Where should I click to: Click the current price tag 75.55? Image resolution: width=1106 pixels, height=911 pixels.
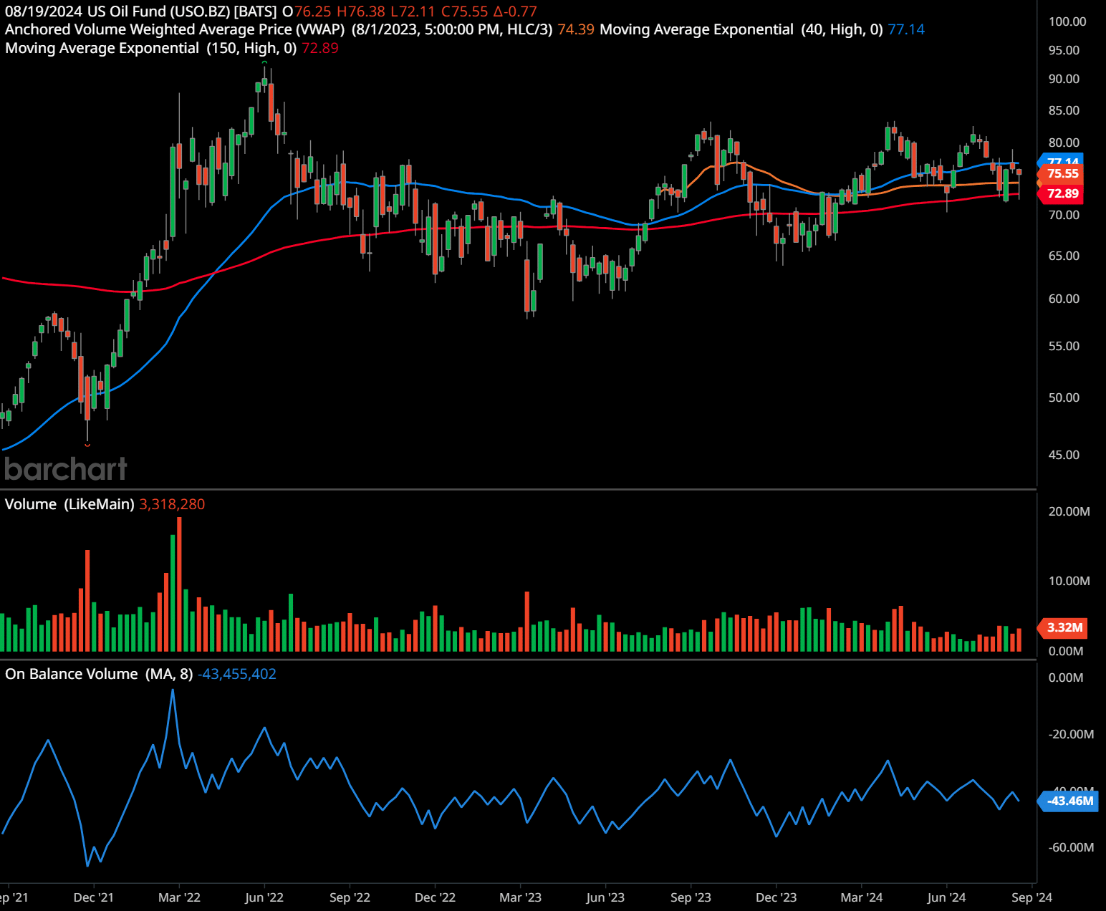coord(1062,174)
